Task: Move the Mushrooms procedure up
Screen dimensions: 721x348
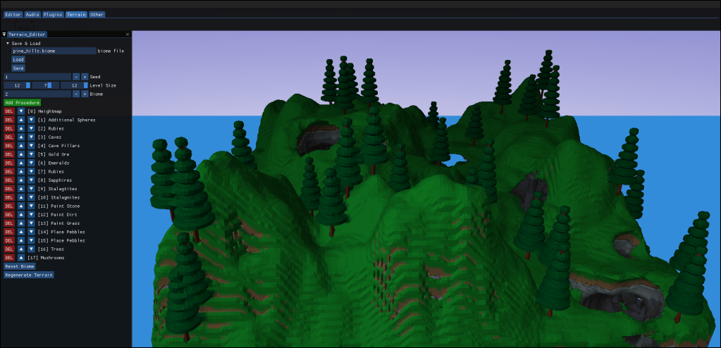Action: [21, 258]
